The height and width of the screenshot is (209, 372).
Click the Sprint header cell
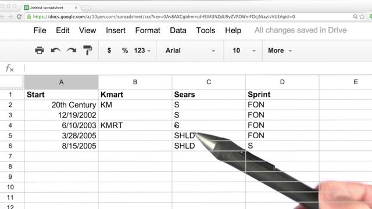[282, 95]
